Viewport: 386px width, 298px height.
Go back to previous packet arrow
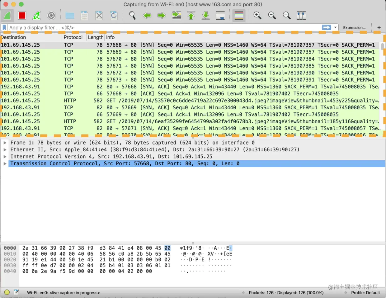coord(147,15)
